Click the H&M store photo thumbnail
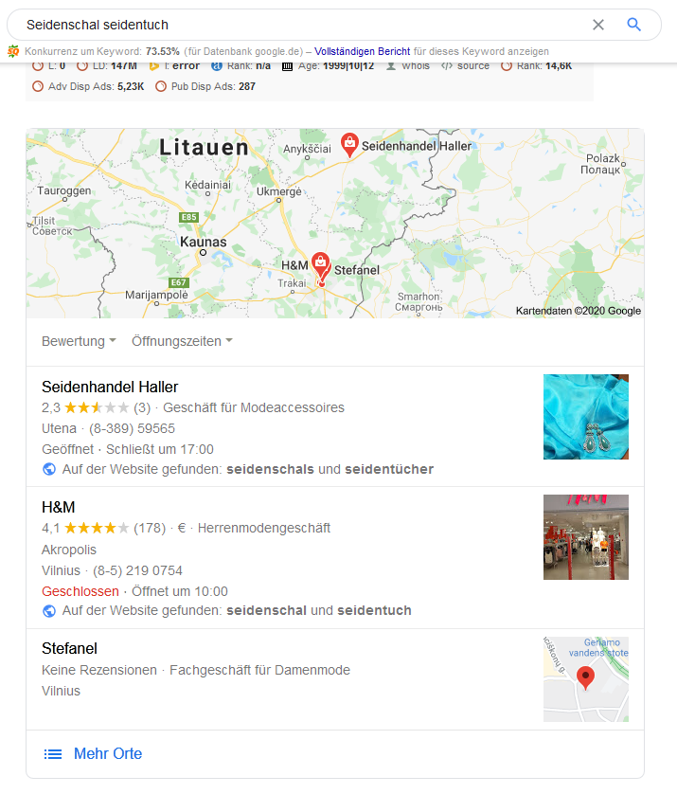Viewport: 677px width, 794px height. (586, 537)
